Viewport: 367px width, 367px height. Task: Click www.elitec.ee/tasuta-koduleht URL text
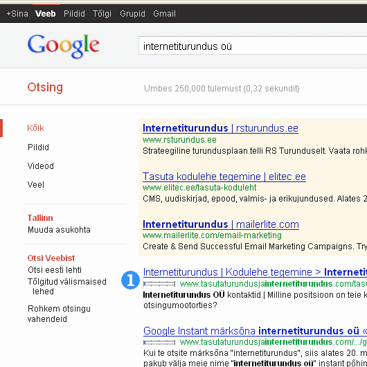pyautogui.click(x=199, y=188)
